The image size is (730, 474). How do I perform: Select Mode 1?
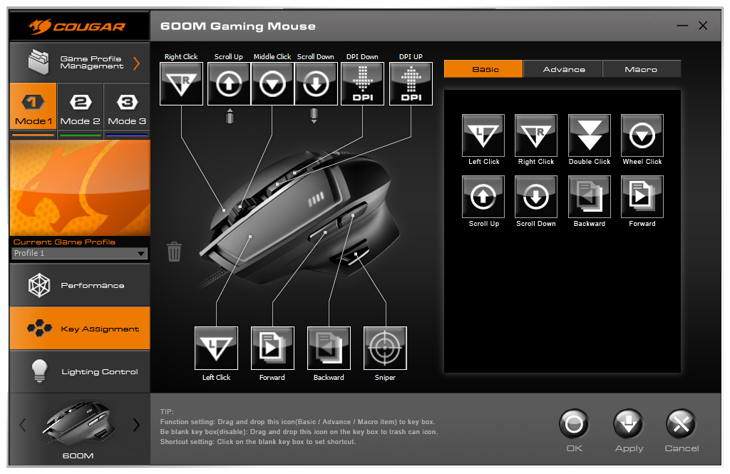[34, 109]
